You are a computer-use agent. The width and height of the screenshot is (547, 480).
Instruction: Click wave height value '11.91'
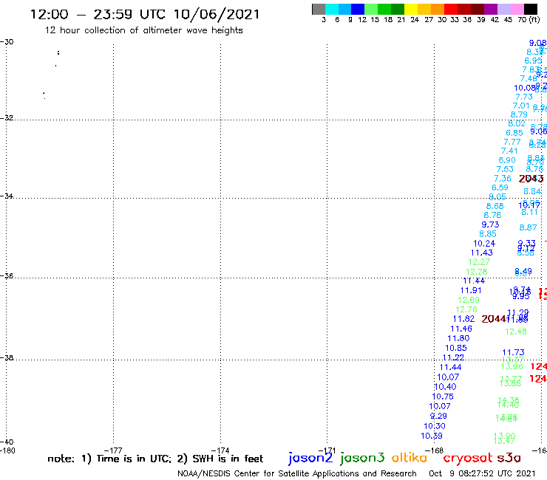tap(471, 290)
